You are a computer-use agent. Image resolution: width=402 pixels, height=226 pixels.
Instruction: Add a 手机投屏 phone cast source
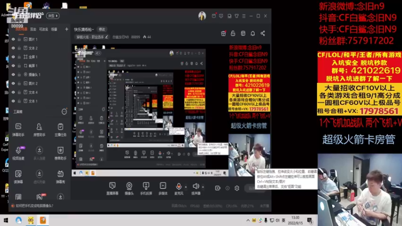coord(146,188)
